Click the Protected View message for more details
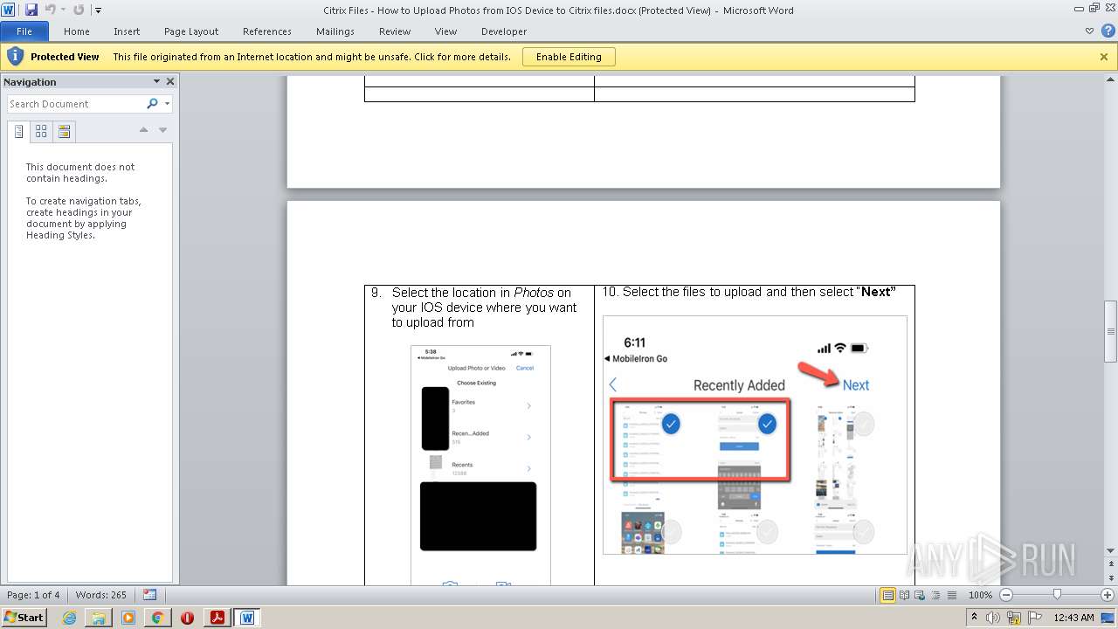Image resolution: width=1118 pixels, height=629 pixels. click(x=312, y=57)
